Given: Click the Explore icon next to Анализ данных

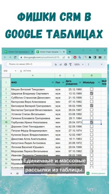Looking at the screenshot, I should [x=88, y=173].
